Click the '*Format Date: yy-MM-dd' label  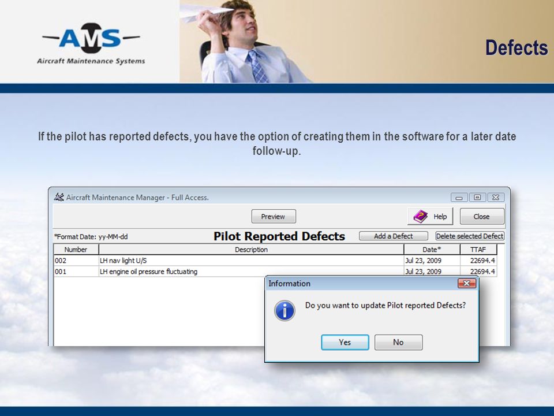[x=91, y=237]
